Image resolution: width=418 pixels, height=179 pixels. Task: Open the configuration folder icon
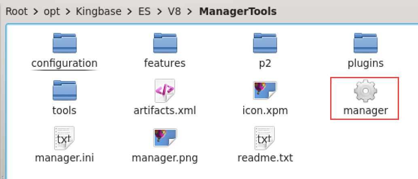point(64,43)
